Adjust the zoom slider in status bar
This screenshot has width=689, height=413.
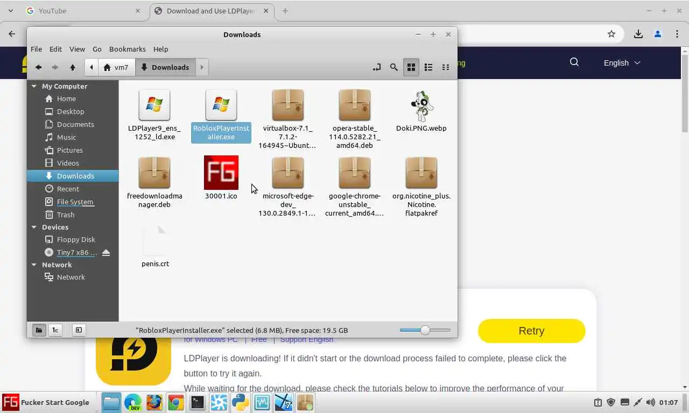click(425, 330)
